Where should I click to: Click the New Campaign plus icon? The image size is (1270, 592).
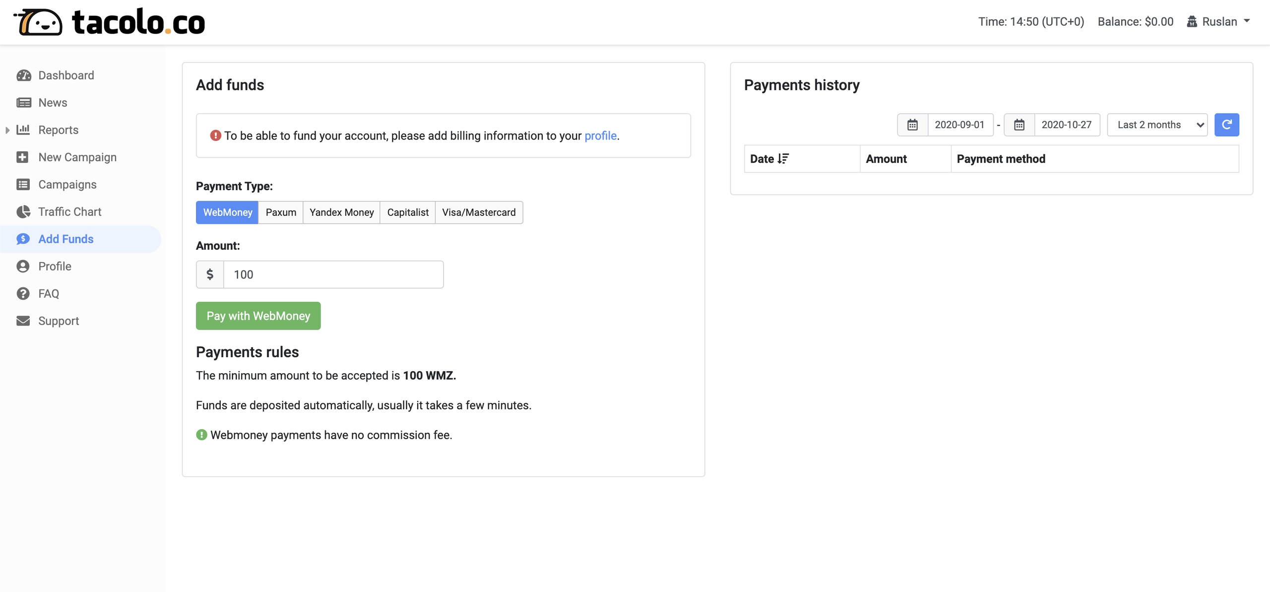pos(22,157)
